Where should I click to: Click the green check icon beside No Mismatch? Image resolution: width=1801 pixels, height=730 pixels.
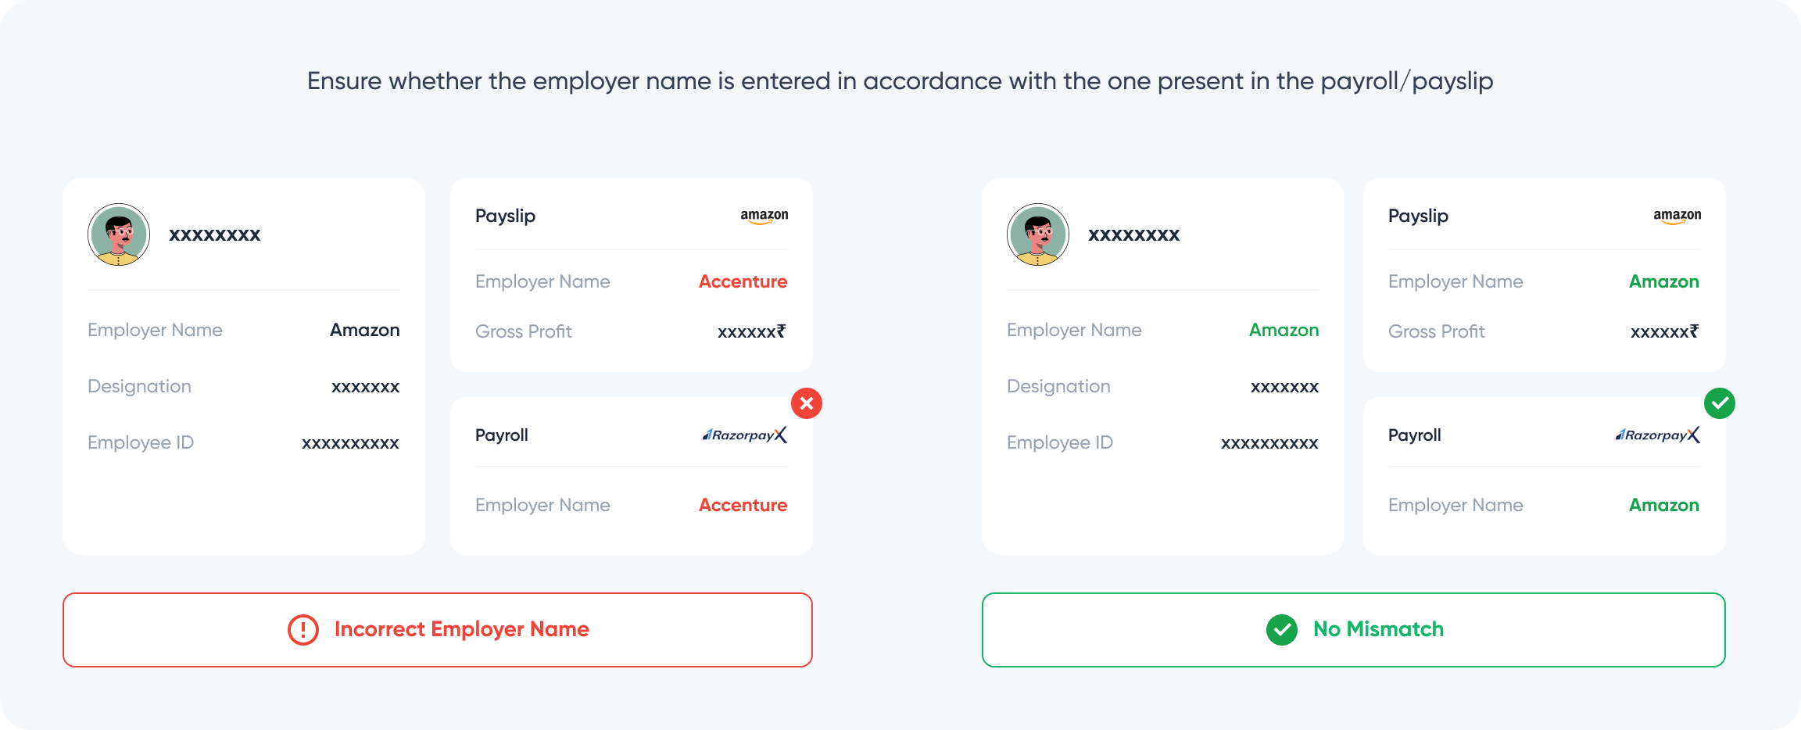1282,630
